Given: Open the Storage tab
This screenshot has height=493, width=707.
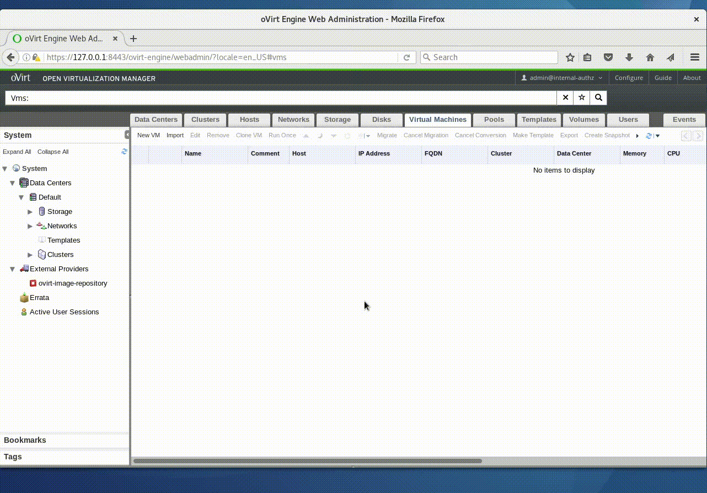Looking at the screenshot, I should [x=338, y=120].
